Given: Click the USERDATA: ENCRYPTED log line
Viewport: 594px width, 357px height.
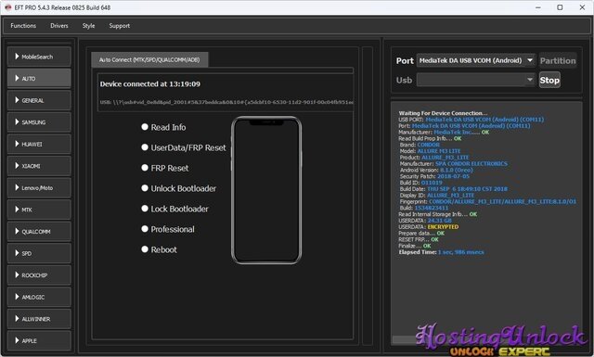Looking at the screenshot, I should coord(429,227).
